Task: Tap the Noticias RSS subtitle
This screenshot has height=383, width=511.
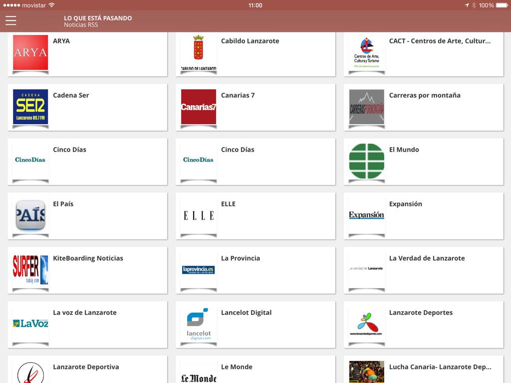Action: (81, 25)
